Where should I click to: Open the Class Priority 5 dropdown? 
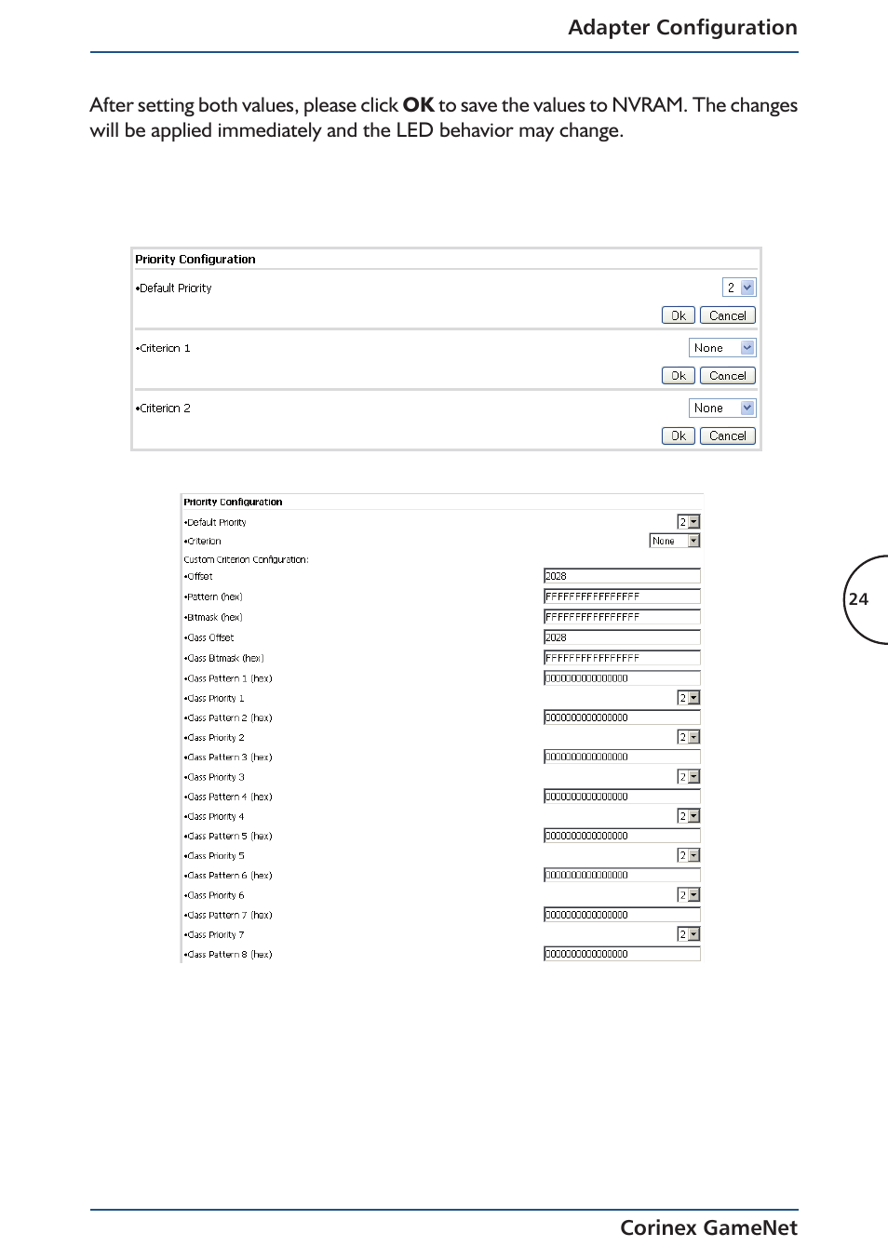(x=689, y=855)
